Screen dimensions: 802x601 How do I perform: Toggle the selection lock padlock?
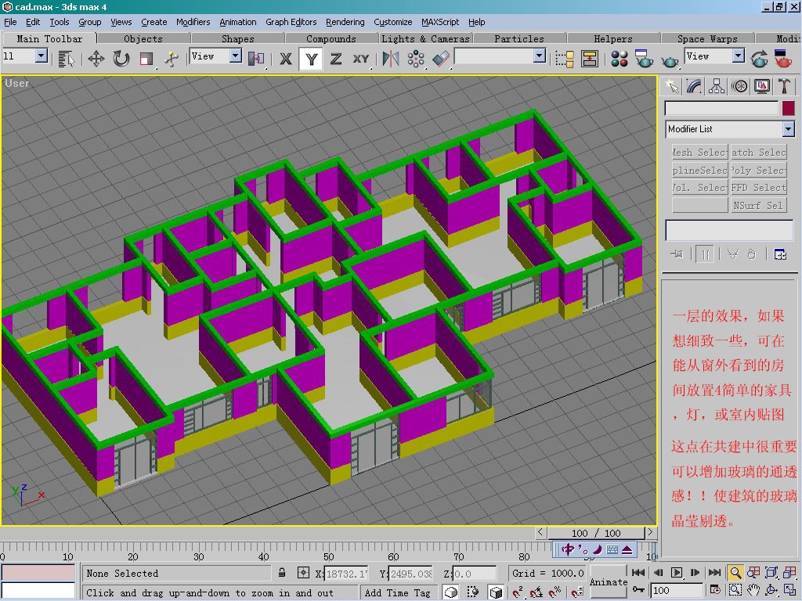click(x=282, y=573)
